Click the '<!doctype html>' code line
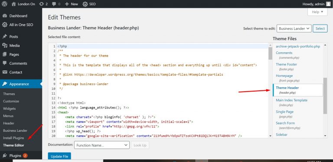 (x=72, y=103)
